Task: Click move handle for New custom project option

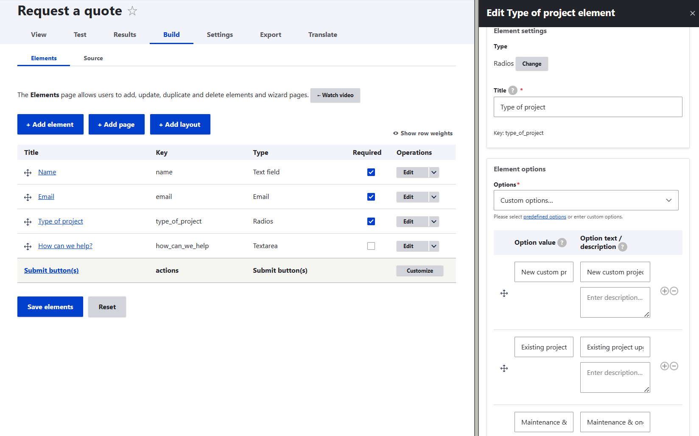Action: (x=504, y=293)
